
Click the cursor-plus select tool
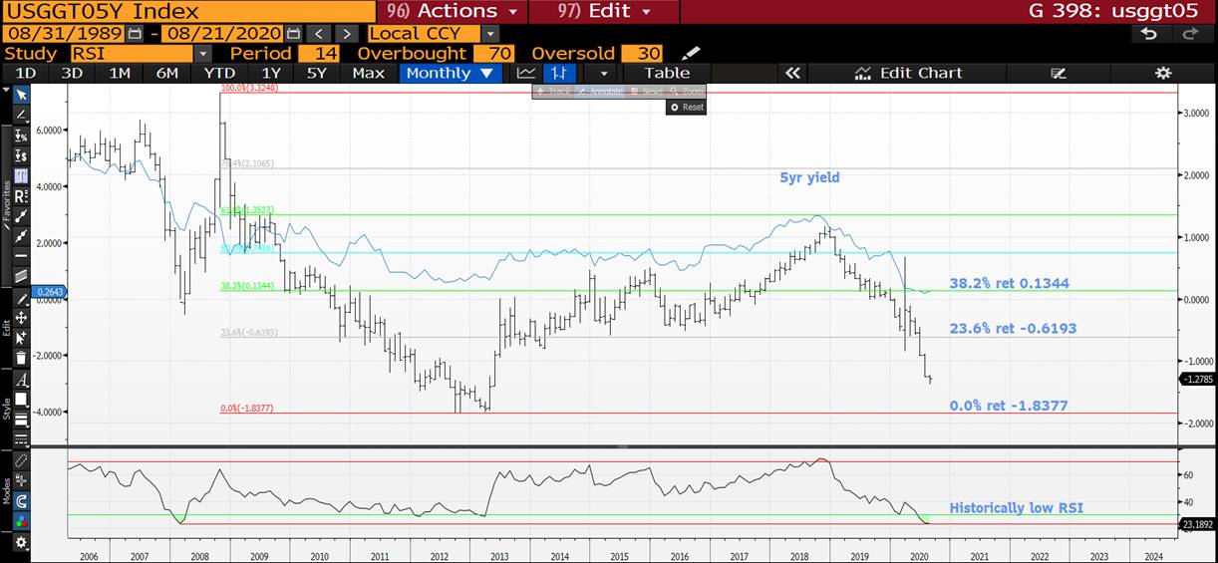21,338
